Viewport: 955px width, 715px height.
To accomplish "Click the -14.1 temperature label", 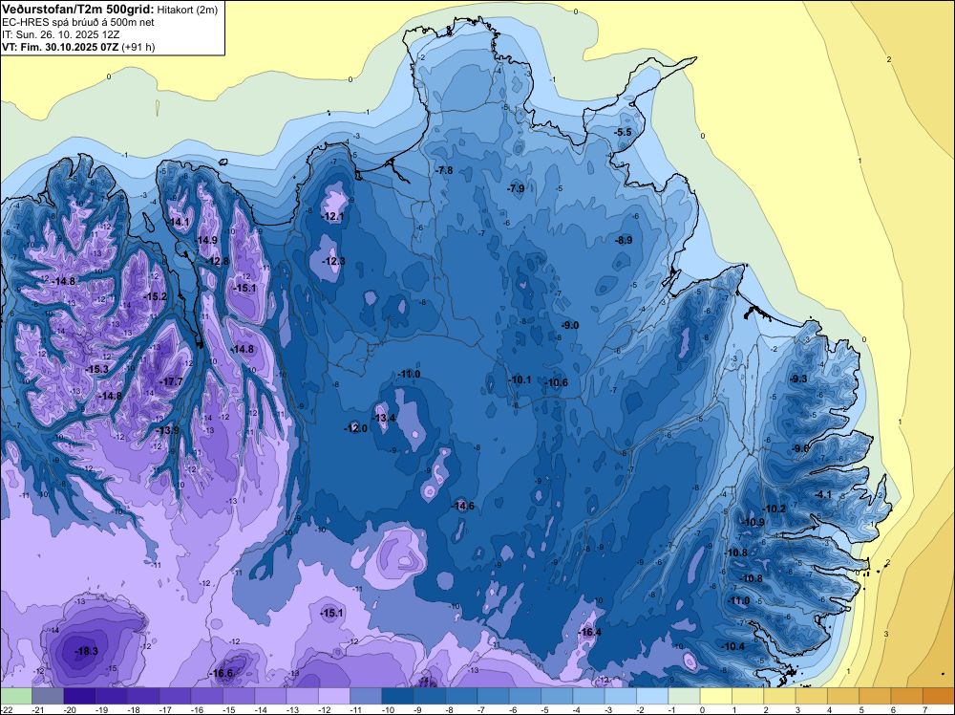I will click(179, 223).
